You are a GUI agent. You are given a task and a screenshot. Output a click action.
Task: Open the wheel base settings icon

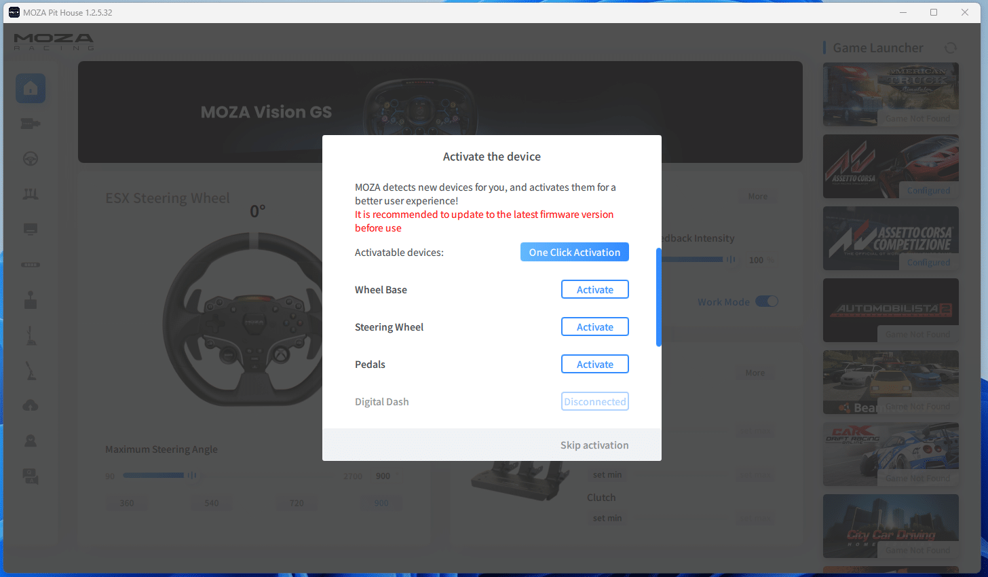(x=31, y=124)
